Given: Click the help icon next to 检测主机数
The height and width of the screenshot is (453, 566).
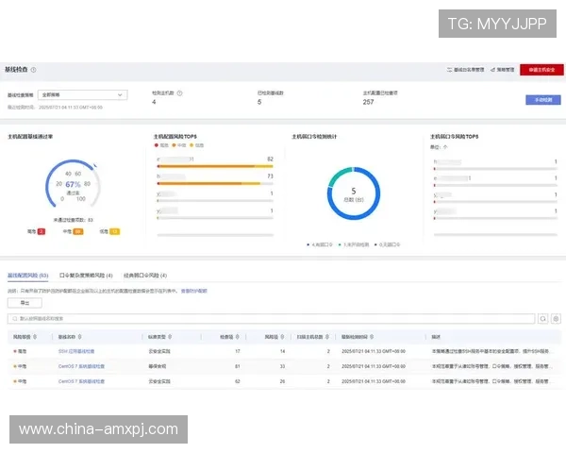Looking at the screenshot, I should coord(180,93).
